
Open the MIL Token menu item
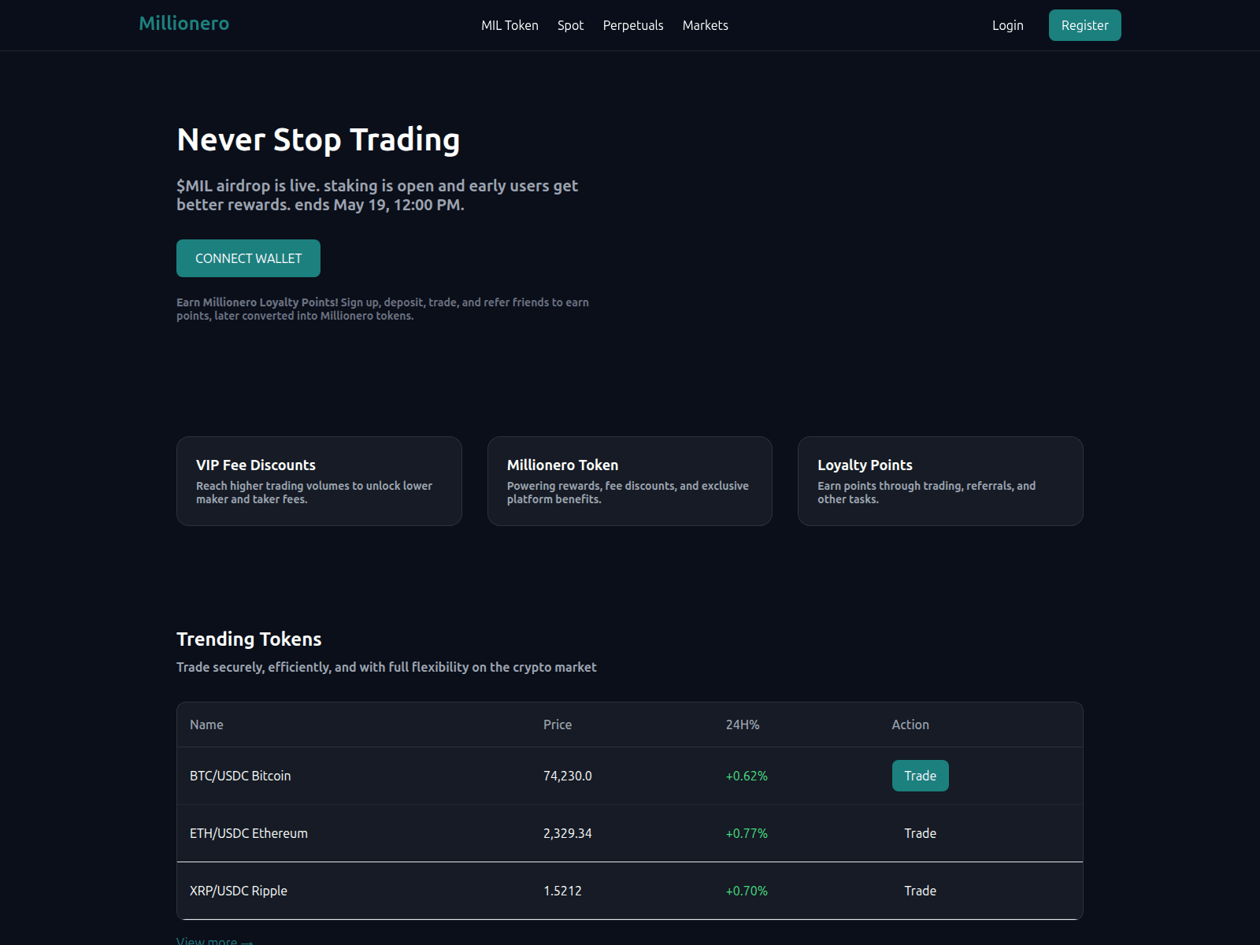pyautogui.click(x=510, y=25)
